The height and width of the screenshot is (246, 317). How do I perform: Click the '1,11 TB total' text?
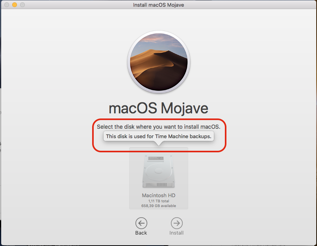(158, 201)
